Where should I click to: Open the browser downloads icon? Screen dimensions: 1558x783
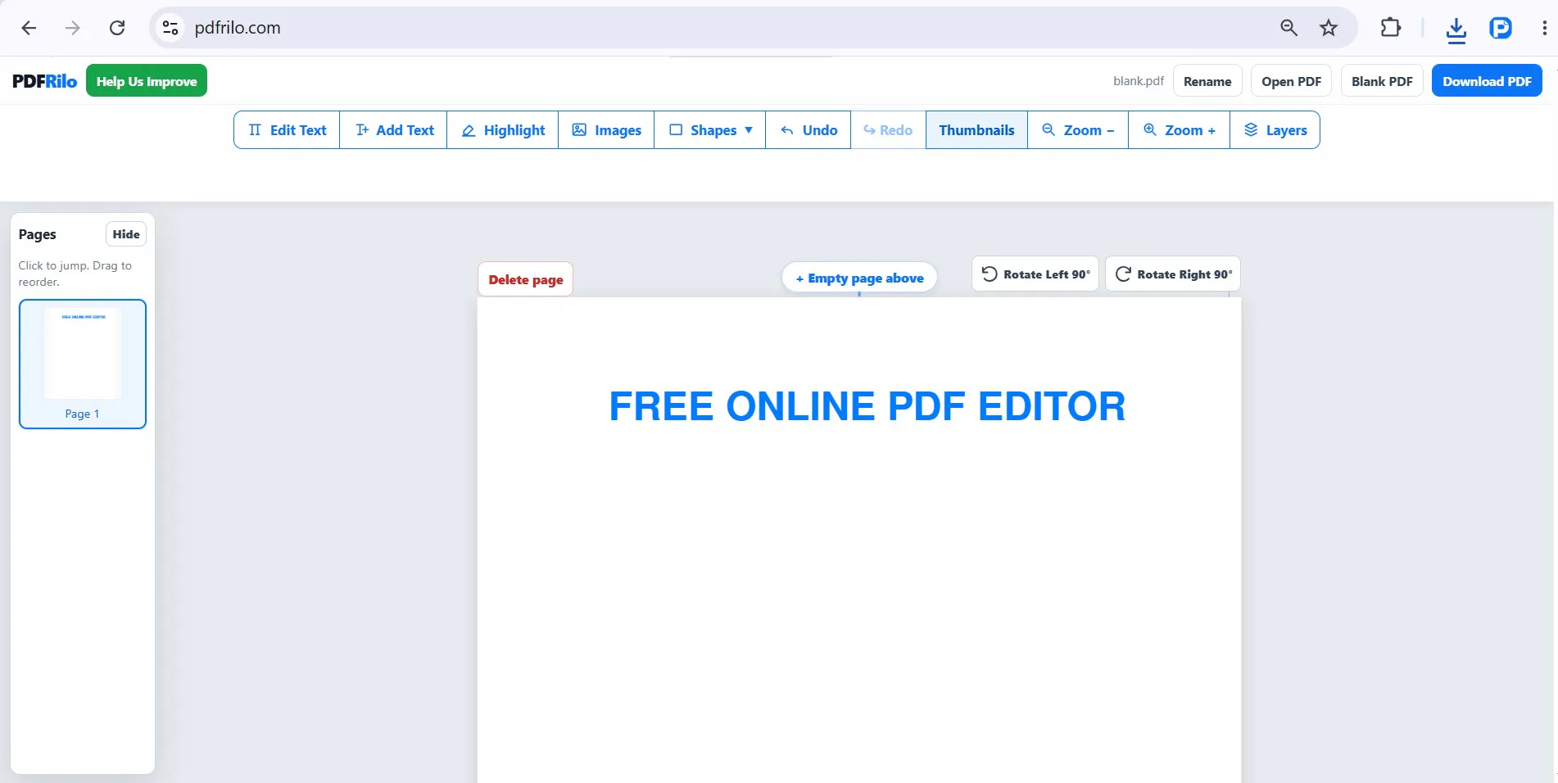tap(1456, 29)
